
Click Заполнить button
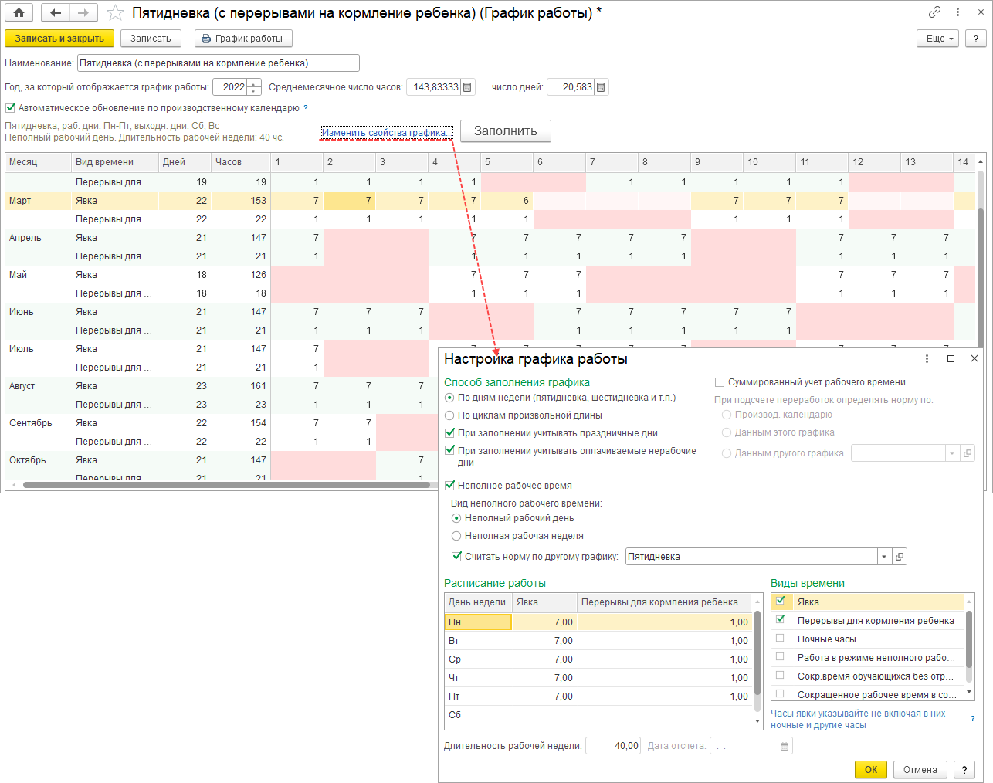(x=506, y=131)
